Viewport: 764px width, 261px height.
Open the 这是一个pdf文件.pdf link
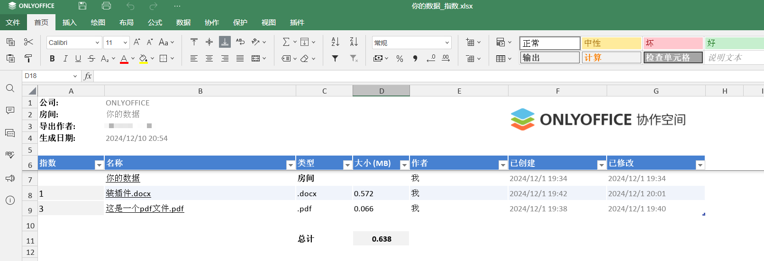145,209
